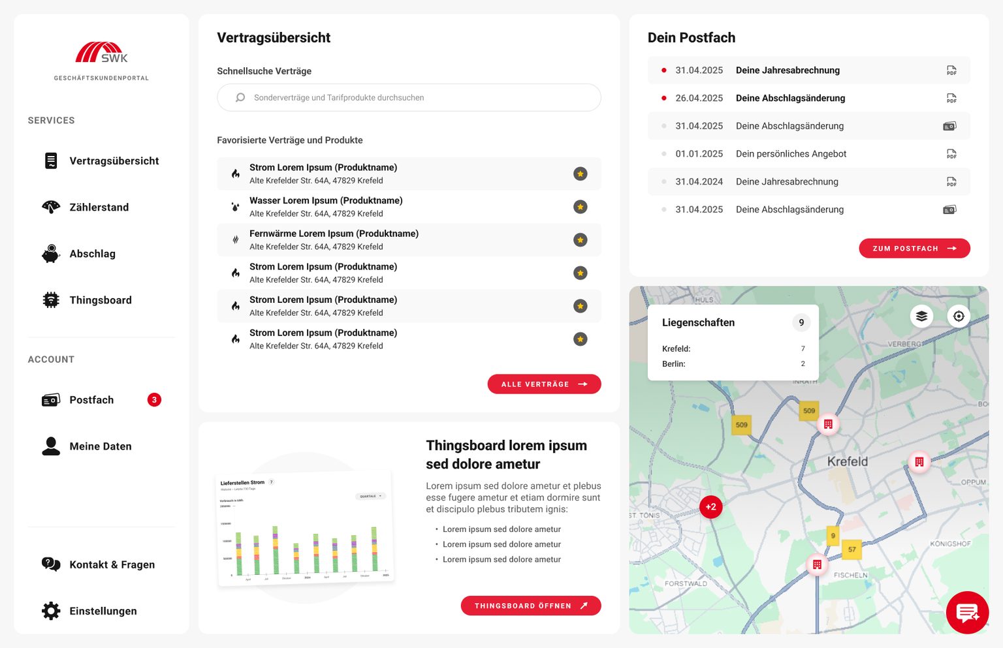Open Postfach in the Account section
This screenshot has height=648, width=1003.
(x=101, y=400)
